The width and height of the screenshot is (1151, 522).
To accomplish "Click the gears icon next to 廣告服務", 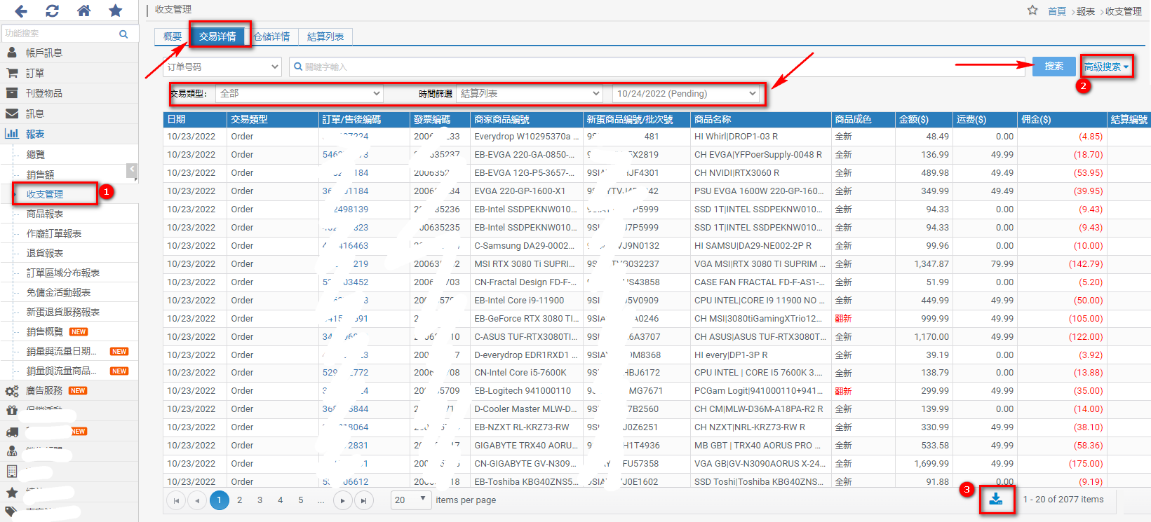I will pyautogui.click(x=12, y=391).
